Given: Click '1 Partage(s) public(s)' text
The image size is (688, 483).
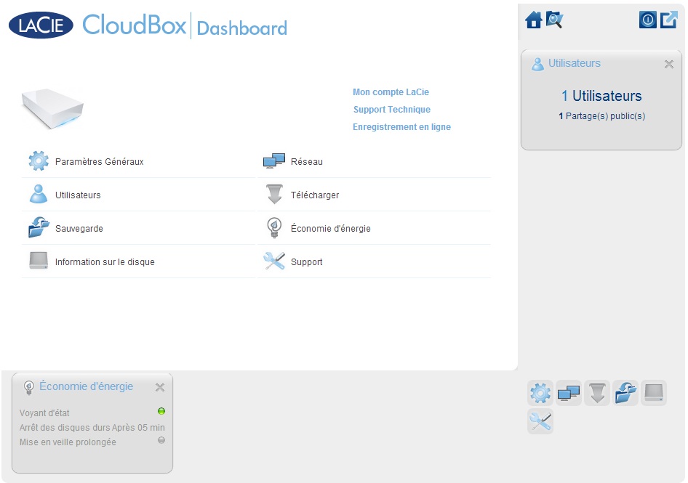Looking at the screenshot, I should (601, 116).
